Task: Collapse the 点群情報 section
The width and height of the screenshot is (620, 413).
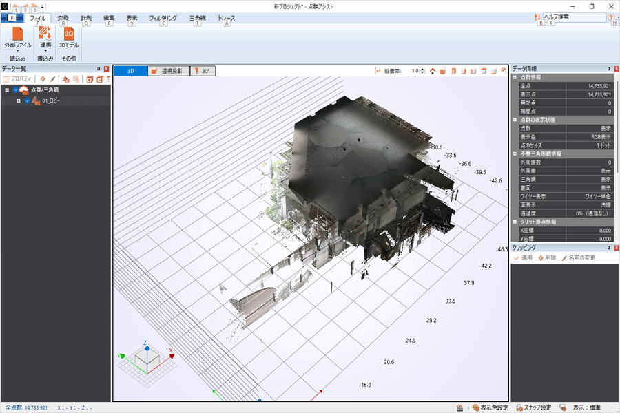Action: 515,78
